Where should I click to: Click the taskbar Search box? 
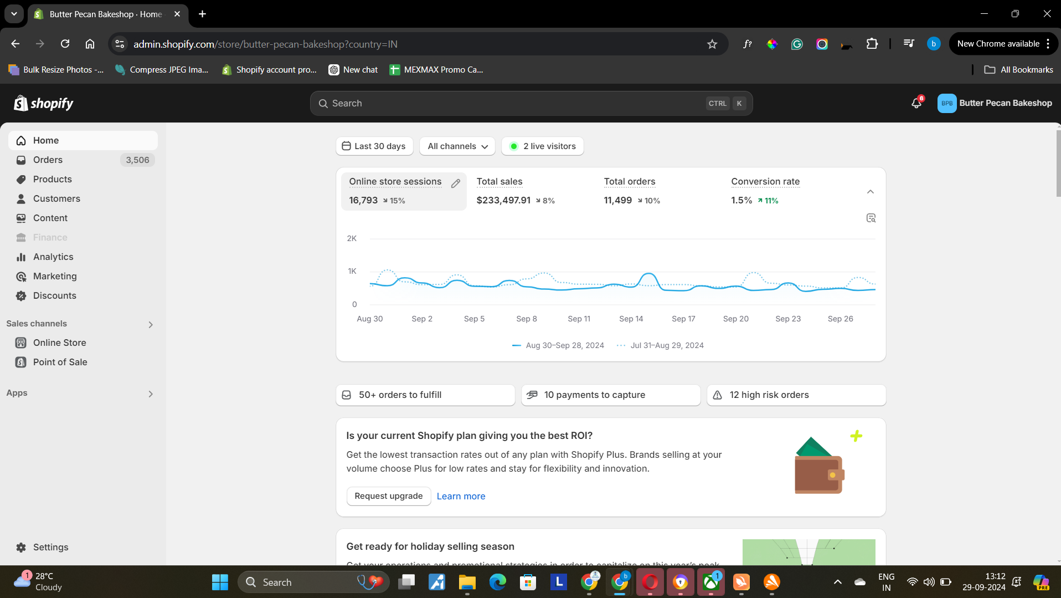313,582
